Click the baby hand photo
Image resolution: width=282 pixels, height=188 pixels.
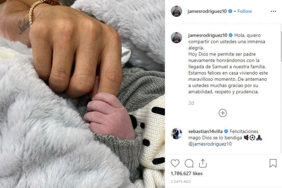point(82,94)
